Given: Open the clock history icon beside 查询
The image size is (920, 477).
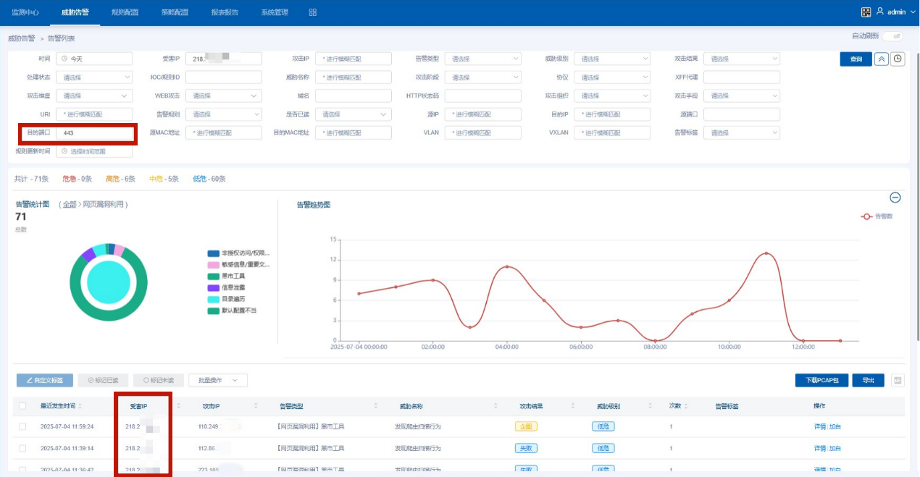Looking at the screenshot, I should coord(898,59).
